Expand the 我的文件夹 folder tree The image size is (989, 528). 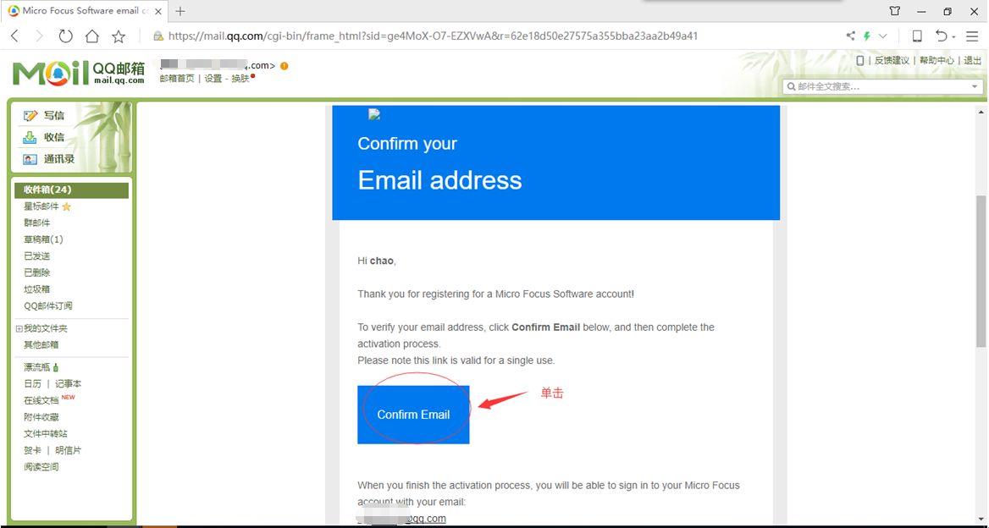coord(19,328)
